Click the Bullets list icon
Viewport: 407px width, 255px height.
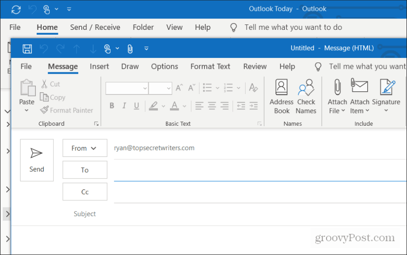(x=207, y=88)
